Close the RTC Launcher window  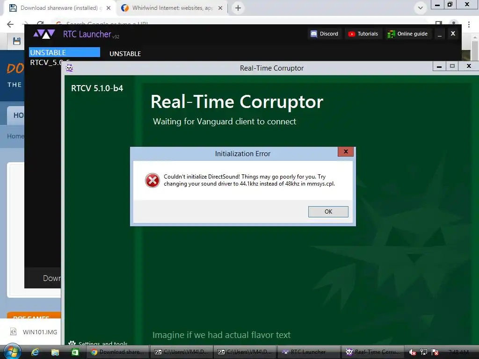click(453, 34)
